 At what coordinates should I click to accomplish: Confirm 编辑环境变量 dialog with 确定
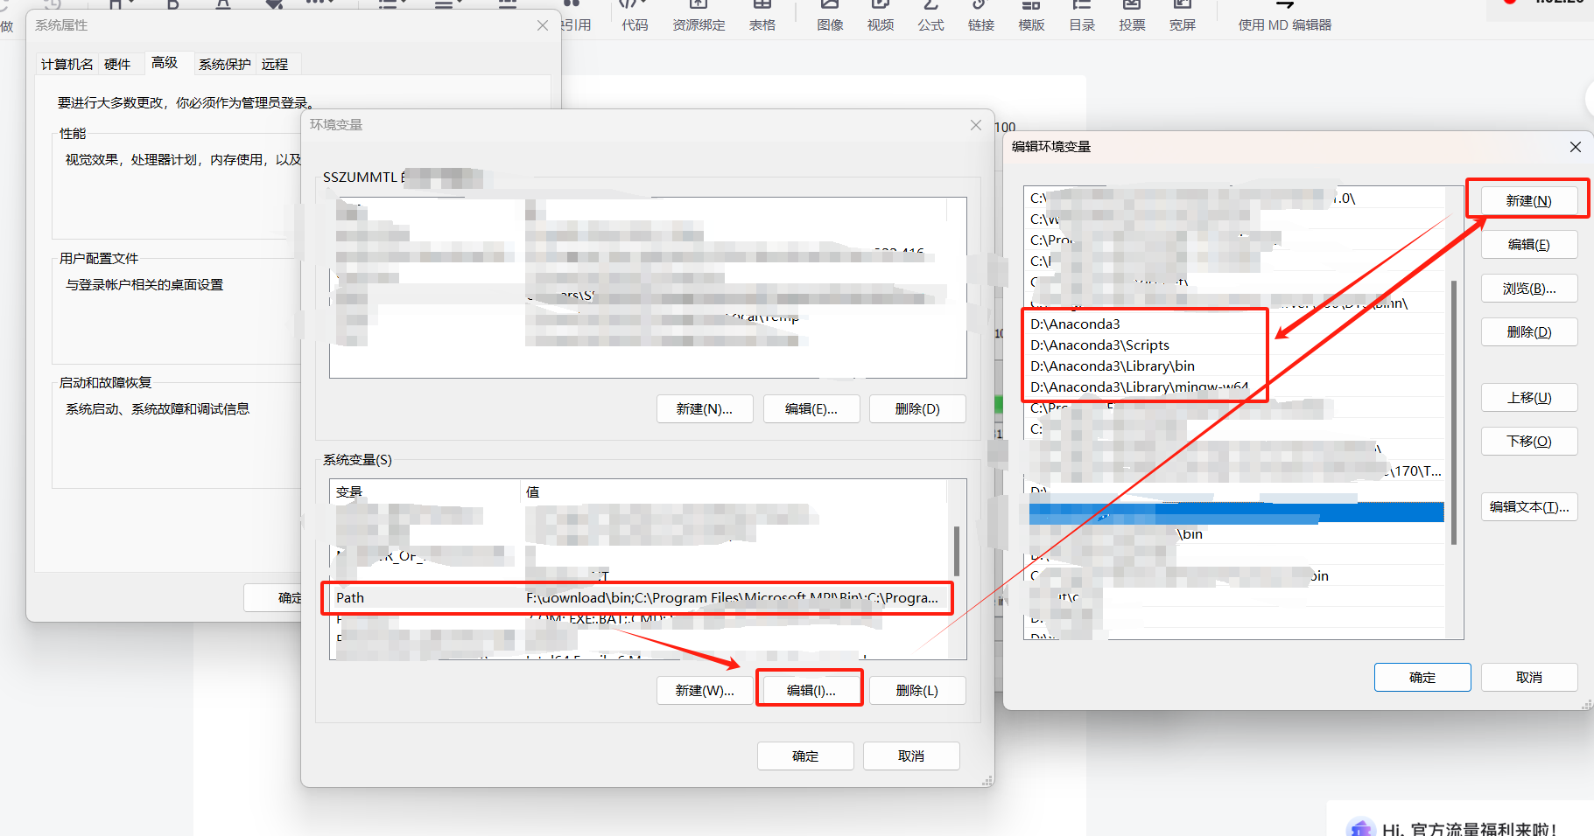click(x=1422, y=677)
